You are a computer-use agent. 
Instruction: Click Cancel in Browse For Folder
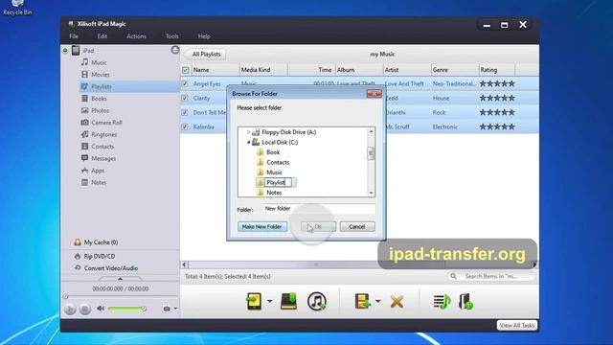(357, 226)
